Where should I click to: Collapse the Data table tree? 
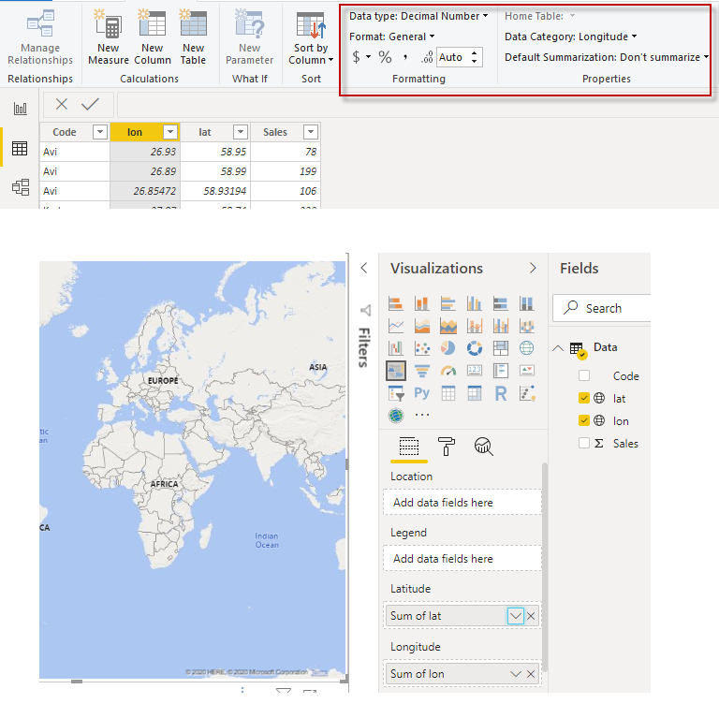558,347
